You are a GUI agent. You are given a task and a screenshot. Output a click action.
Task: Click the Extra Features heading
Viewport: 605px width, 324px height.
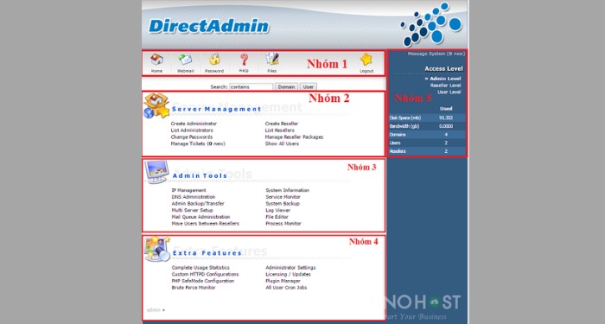(x=207, y=253)
